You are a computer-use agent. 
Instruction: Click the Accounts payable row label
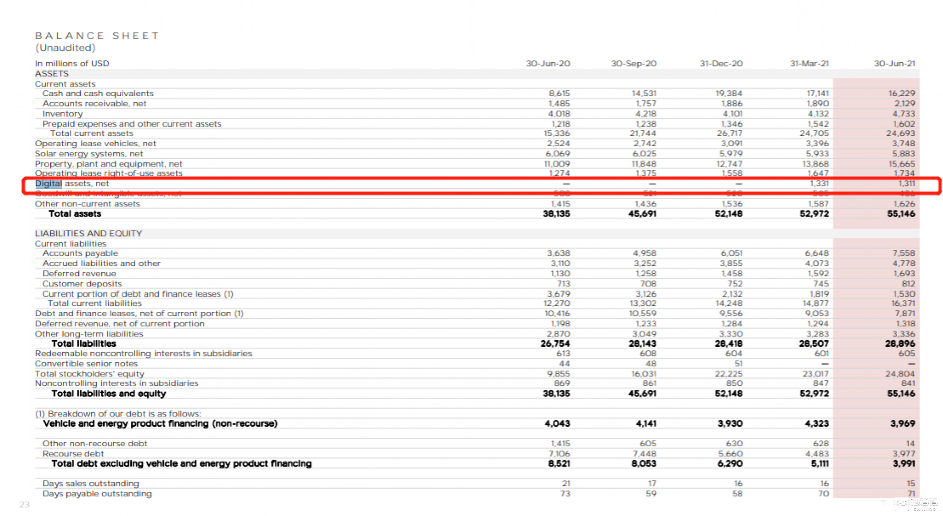80,253
